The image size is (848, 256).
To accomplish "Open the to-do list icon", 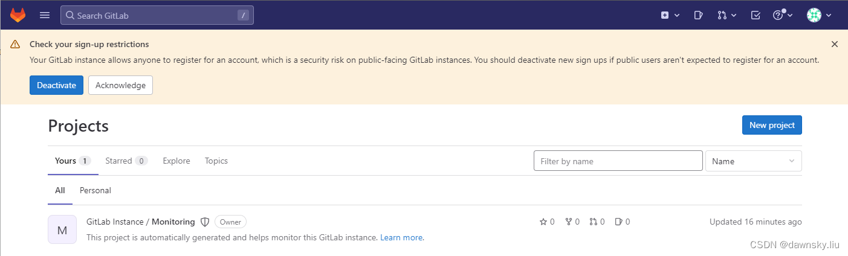I will tap(756, 15).
